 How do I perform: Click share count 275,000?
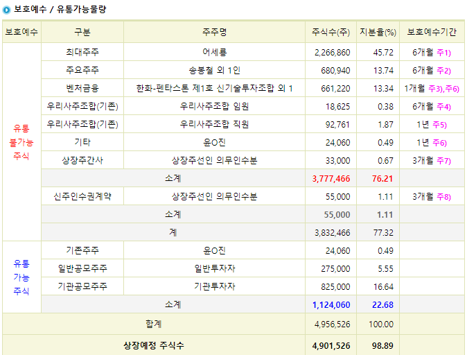(x=335, y=269)
